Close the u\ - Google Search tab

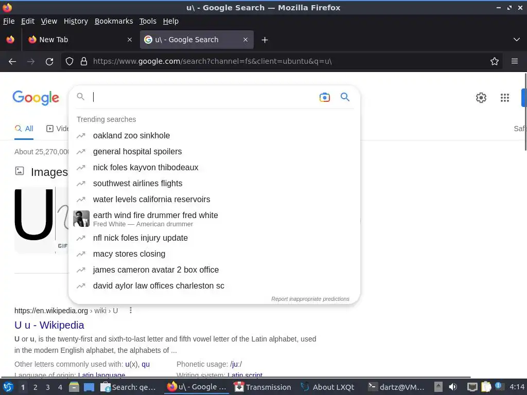point(245,40)
